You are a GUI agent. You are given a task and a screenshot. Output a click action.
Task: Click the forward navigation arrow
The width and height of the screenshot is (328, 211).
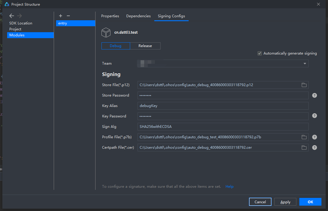tap(19, 16)
